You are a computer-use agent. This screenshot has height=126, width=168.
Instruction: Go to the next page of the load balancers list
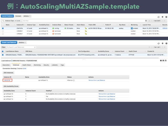point(162,47)
